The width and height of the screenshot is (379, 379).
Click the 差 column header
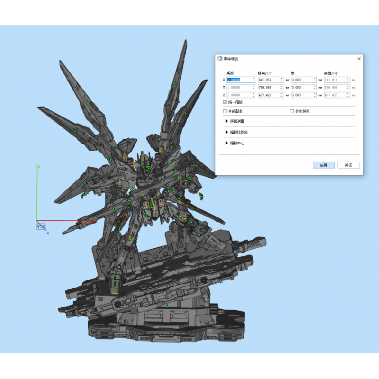[x=292, y=73]
